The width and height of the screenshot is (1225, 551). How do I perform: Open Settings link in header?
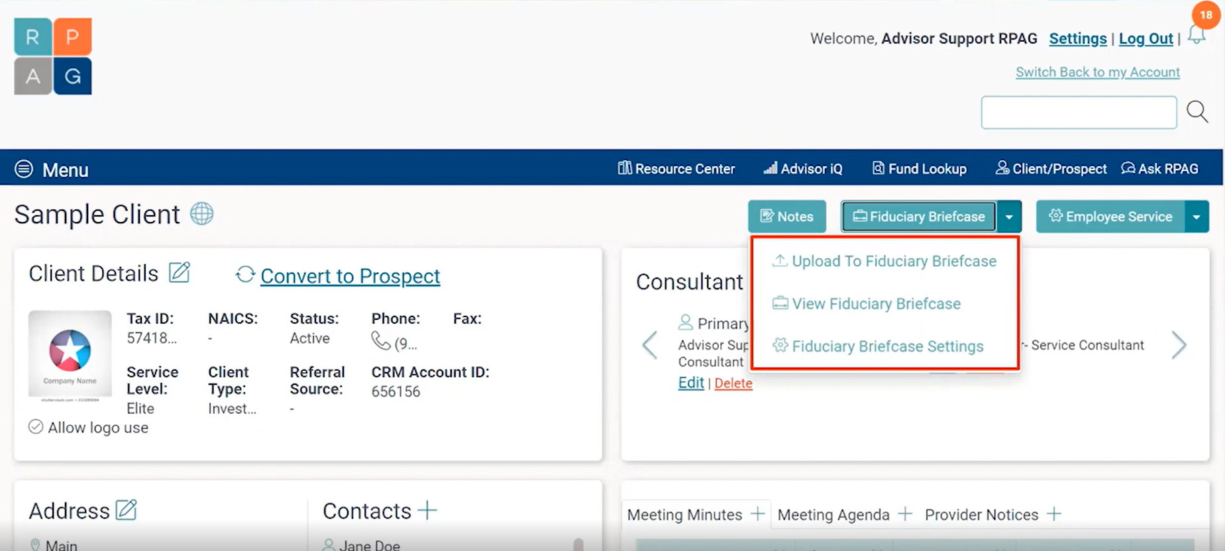[x=1078, y=39]
